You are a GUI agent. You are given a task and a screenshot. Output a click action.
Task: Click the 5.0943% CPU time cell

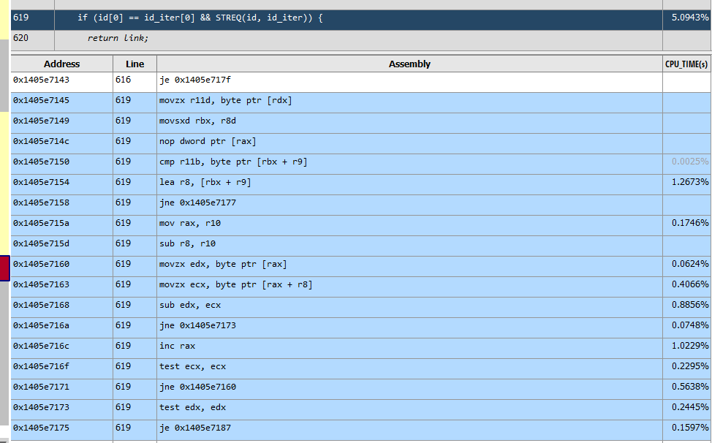tap(685, 18)
